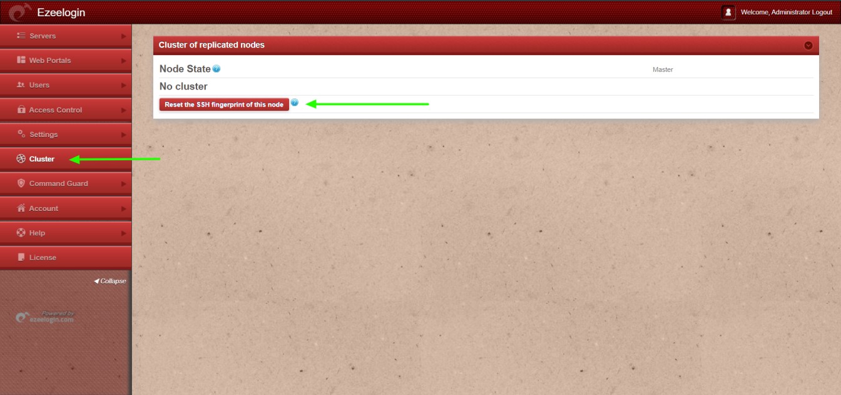Click the Ezeelogin logo icon in header
The width and height of the screenshot is (841, 395).
19,12
